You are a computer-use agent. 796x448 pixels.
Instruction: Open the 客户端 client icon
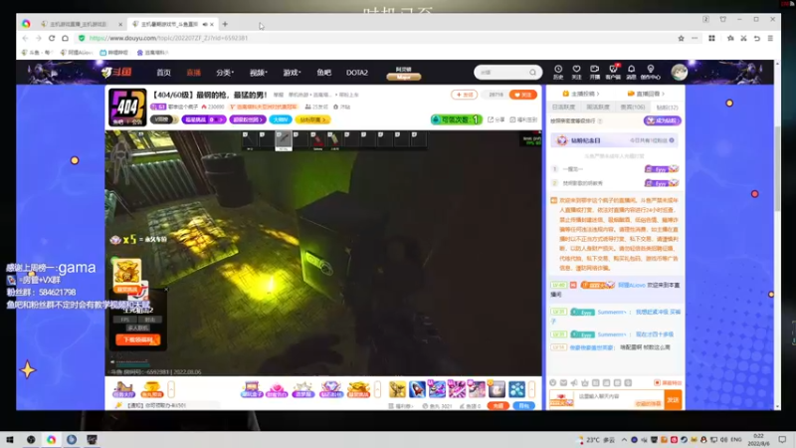coord(613,72)
